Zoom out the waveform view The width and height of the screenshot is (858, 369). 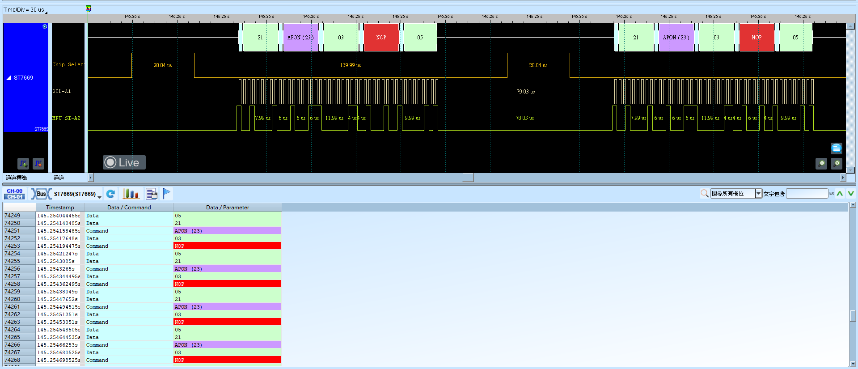(821, 164)
